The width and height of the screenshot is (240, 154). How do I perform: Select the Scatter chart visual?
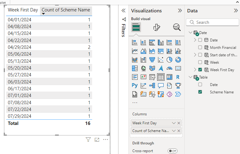161,60
